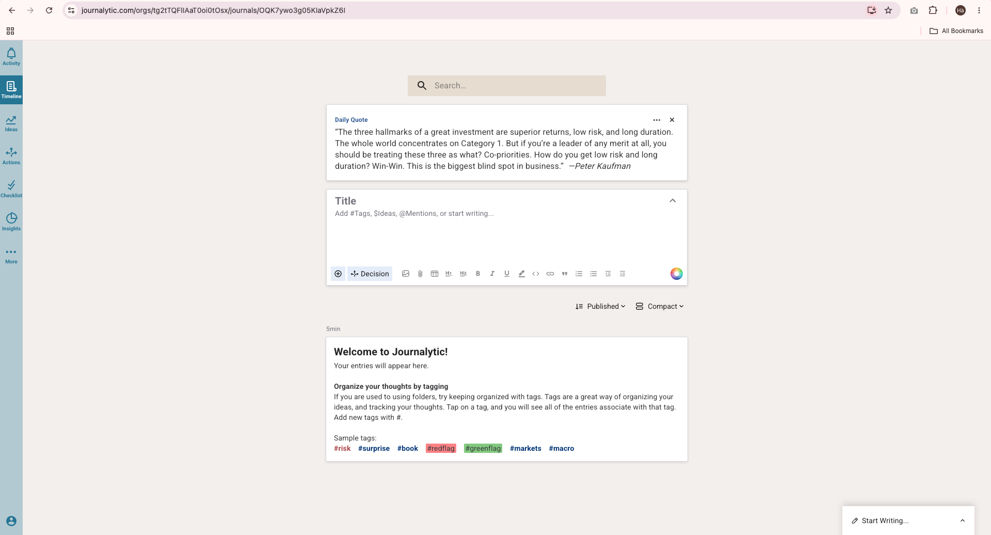Go forward in browser history
The image size is (991, 535).
point(30,10)
